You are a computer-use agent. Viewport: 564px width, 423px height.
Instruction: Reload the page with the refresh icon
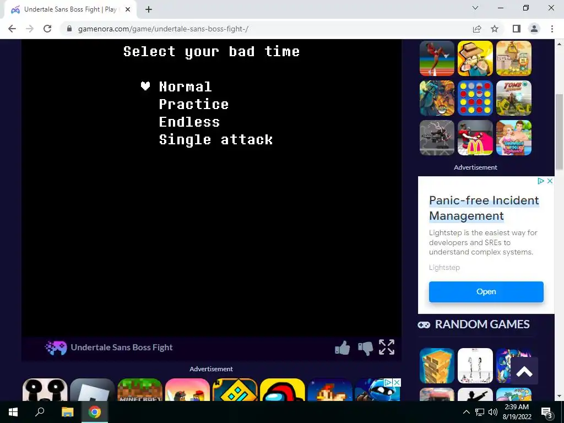pyautogui.click(x=47, y=29)
